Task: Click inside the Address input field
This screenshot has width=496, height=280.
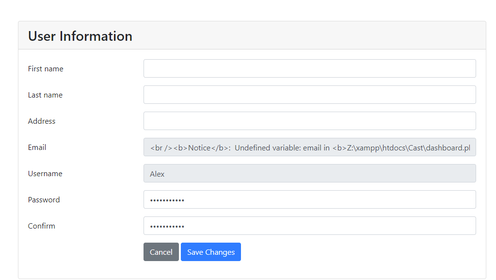Action: [309, 121]
